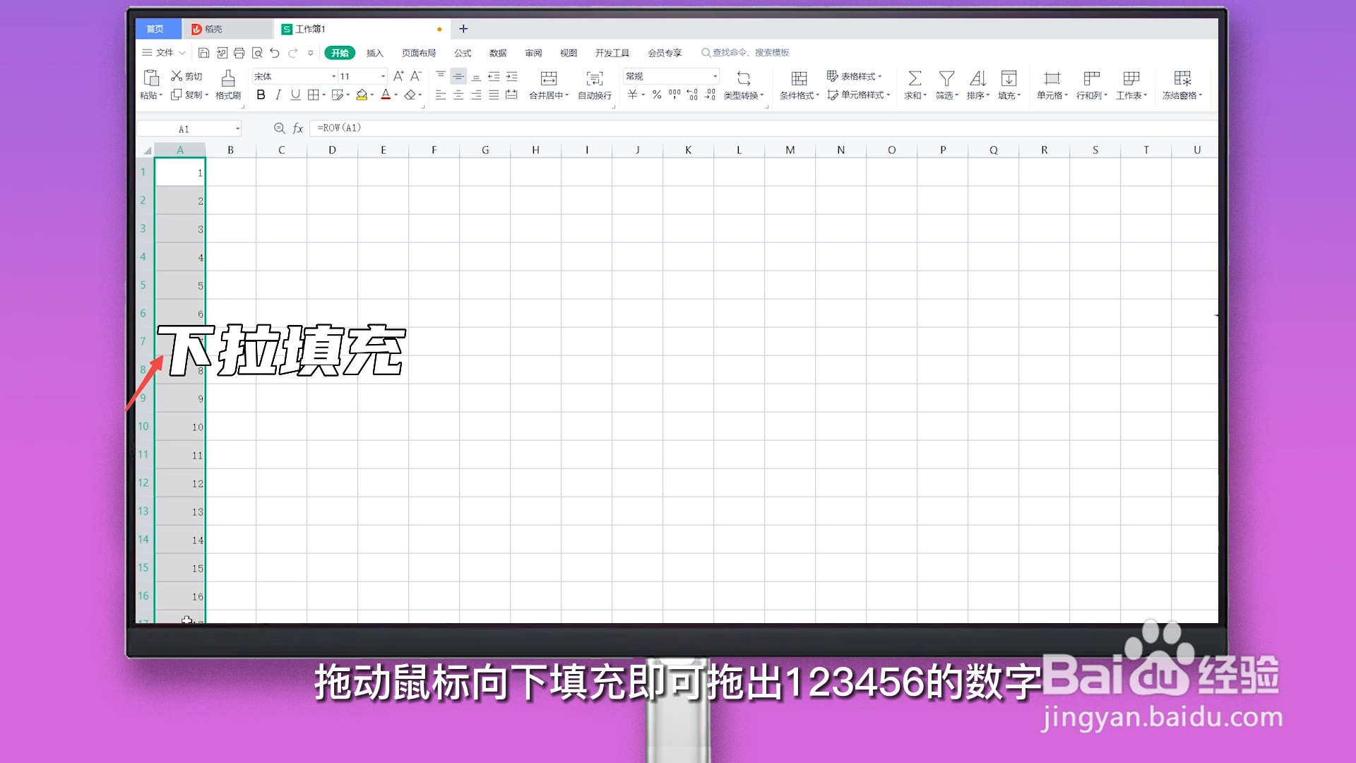Select the AutoSum (求和) icon
Viewport: 1356px width, 763px height.
914,85
